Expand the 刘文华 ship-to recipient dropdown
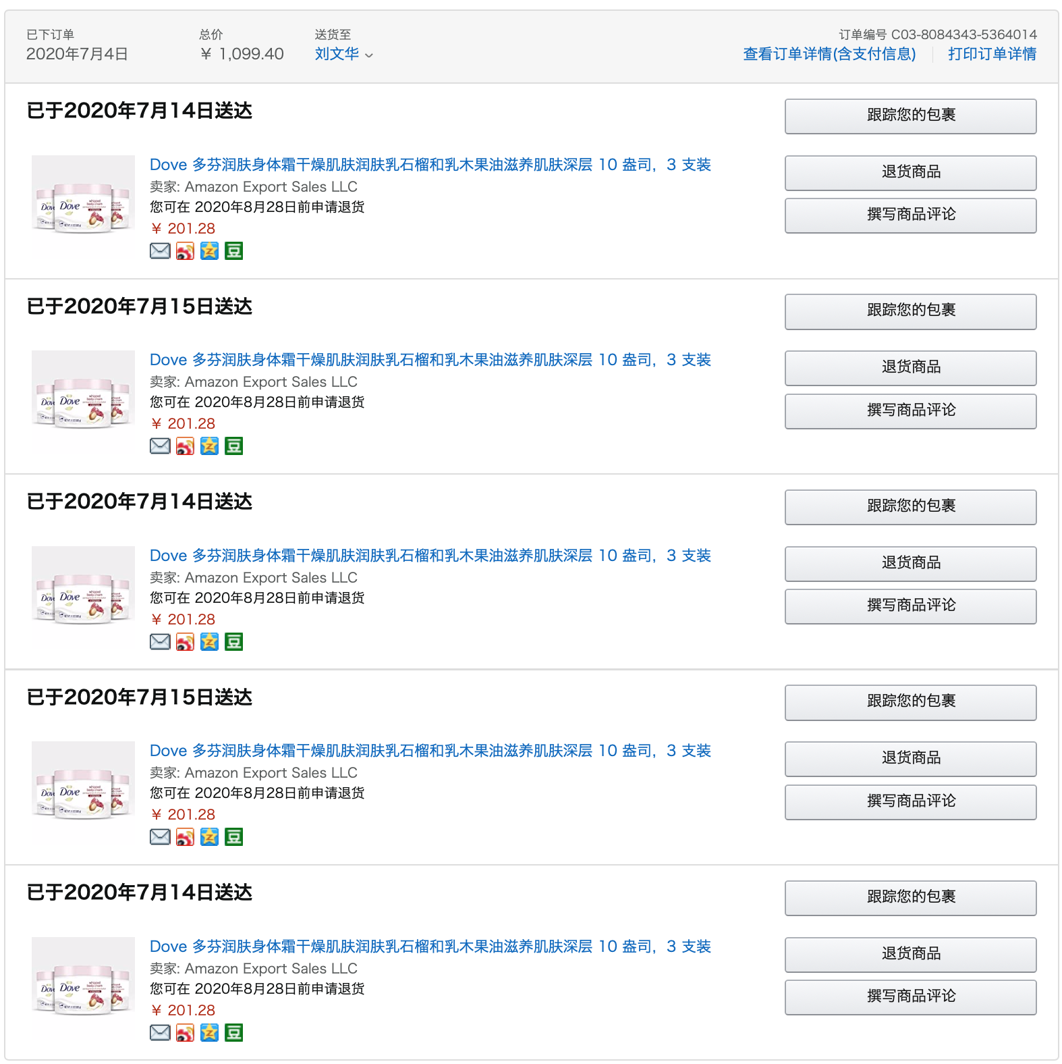 pyautogui.click(x=343, y=54)
